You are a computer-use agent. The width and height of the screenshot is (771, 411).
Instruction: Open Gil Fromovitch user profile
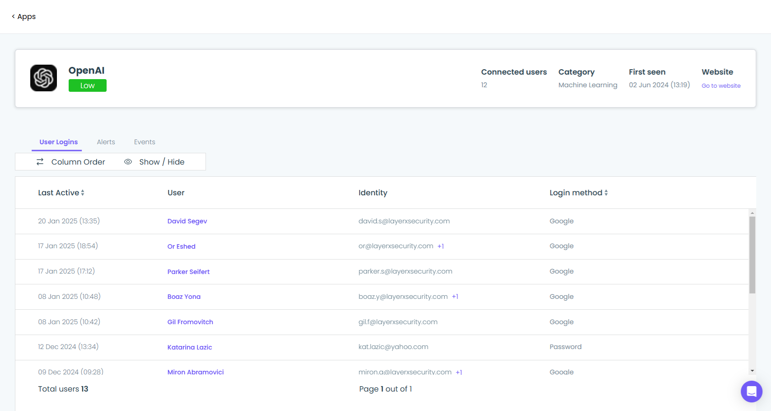tap(190, 322)
